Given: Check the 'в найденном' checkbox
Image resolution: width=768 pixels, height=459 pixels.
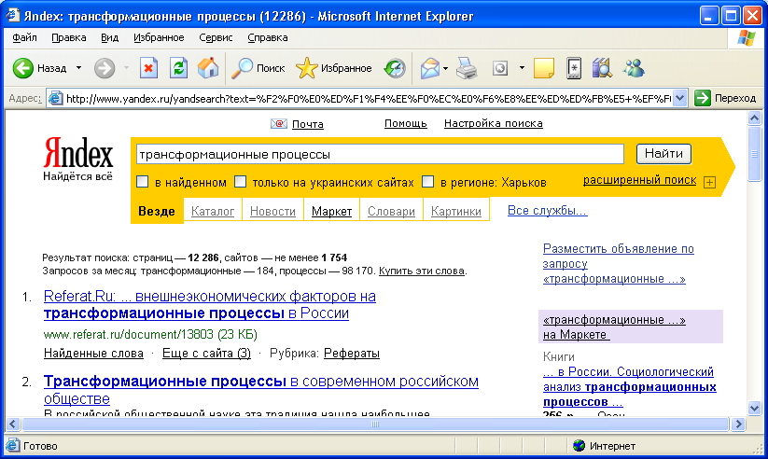Looking at the screenshot, I should pyautogui.click(x=142, y=182).
